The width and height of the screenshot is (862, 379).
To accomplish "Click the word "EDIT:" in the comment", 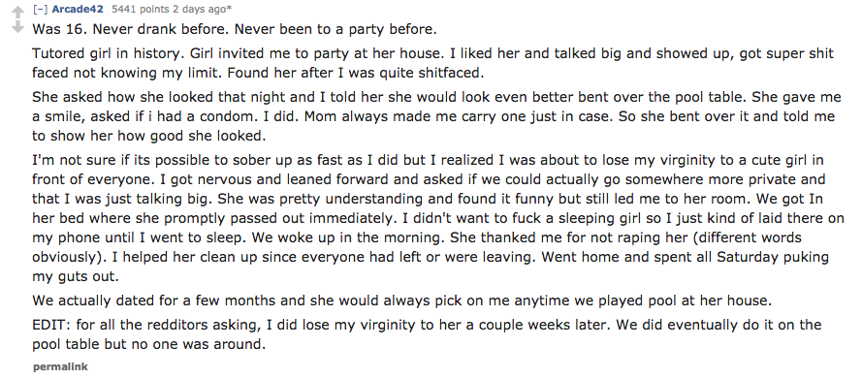I will (51, 324).
